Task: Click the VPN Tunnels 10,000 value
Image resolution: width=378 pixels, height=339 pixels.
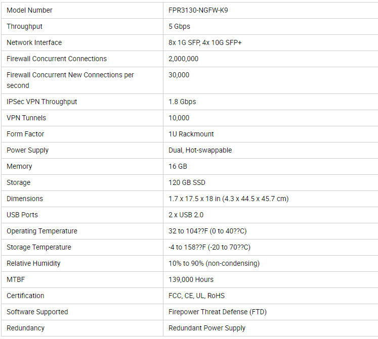Action: pyautogui.click(x=179, y=118)
